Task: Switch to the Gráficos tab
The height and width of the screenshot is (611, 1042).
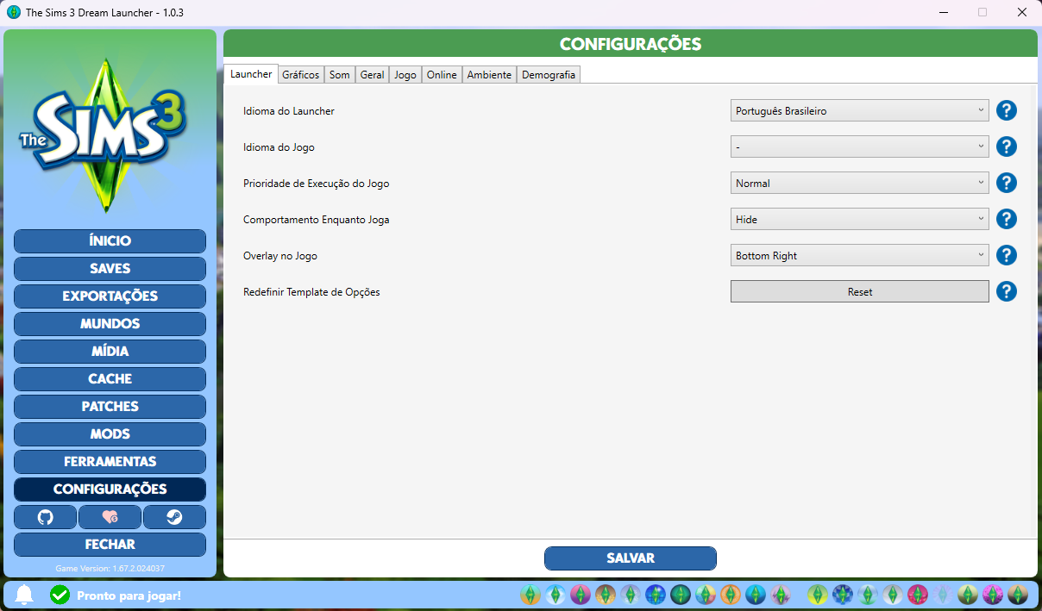Action: 301,75
